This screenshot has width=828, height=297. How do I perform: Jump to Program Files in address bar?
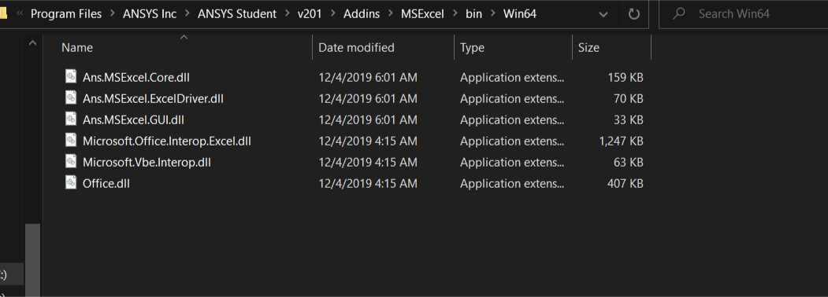(x=66, y=14)
